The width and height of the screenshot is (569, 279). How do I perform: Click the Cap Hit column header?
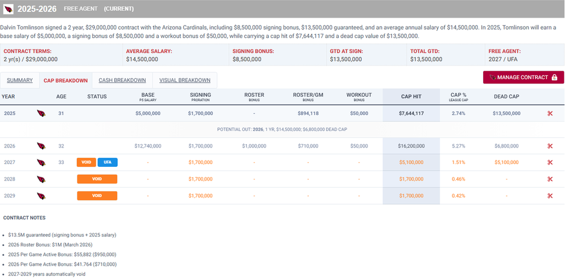point(411,97)
